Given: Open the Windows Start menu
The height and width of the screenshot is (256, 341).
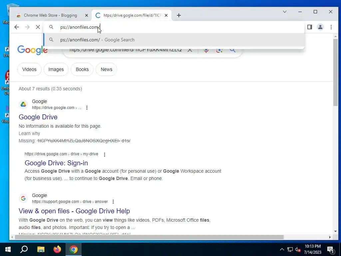Looking at the screenshot, I should point(8,249).
